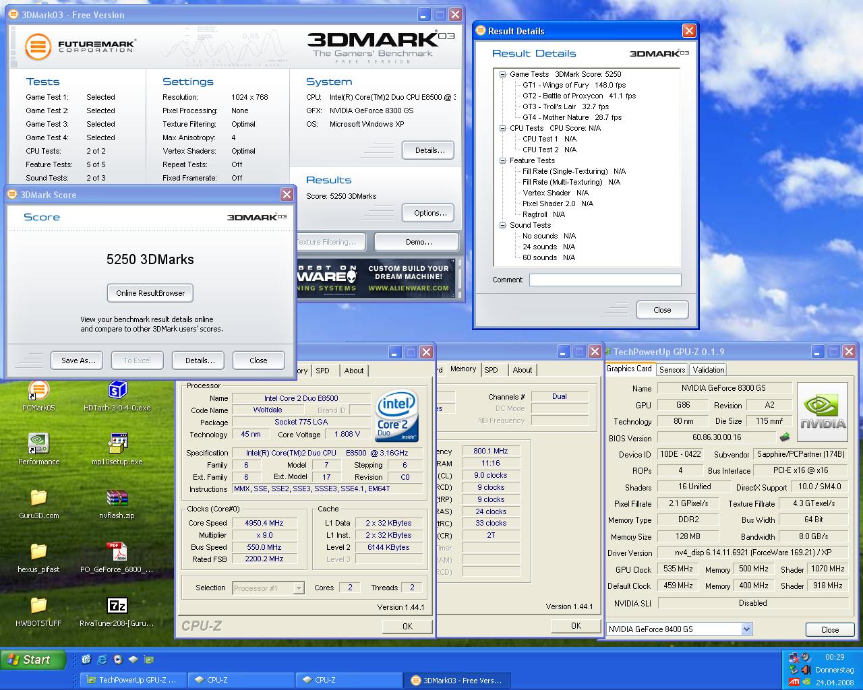Select GT4 - Mother Nature result
The height and width of the screenshot is (690, 863).
coord(572,117)
